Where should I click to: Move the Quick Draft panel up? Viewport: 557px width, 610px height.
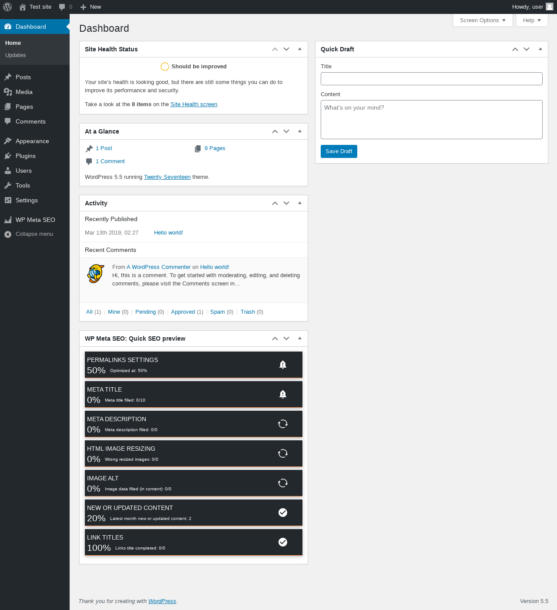tap(515, 49)
